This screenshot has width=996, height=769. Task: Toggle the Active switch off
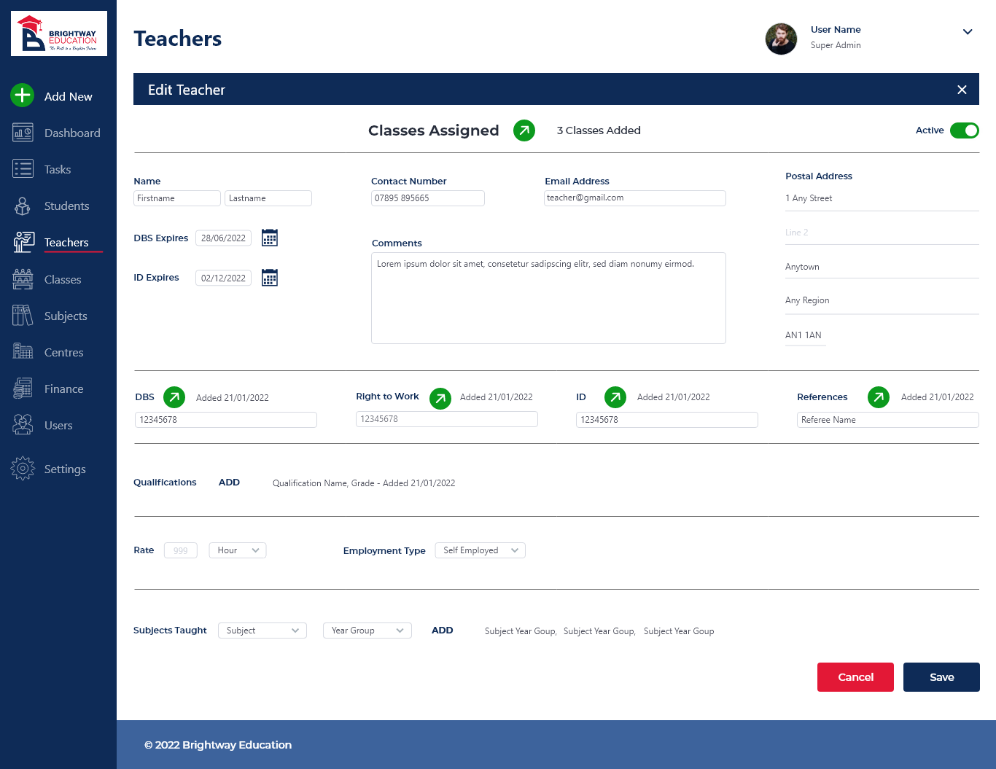tap(965, 130)
